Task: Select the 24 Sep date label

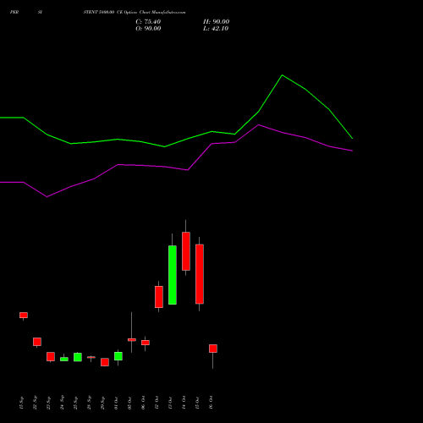Action: [62, 403]
